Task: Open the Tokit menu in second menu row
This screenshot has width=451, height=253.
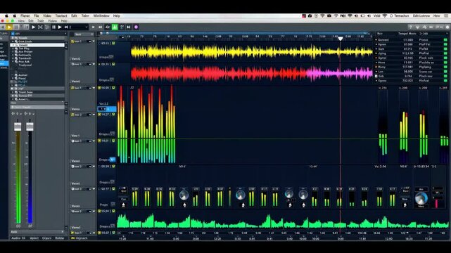Action: tap(40, 21)
